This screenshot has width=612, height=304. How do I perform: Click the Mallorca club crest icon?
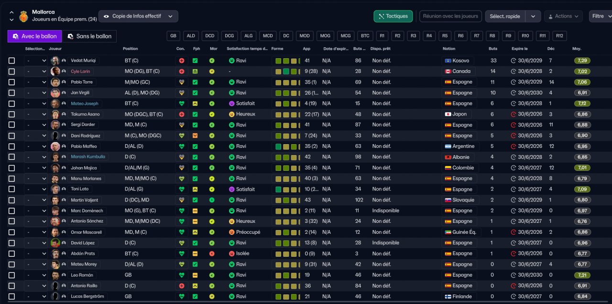(23, 16)
